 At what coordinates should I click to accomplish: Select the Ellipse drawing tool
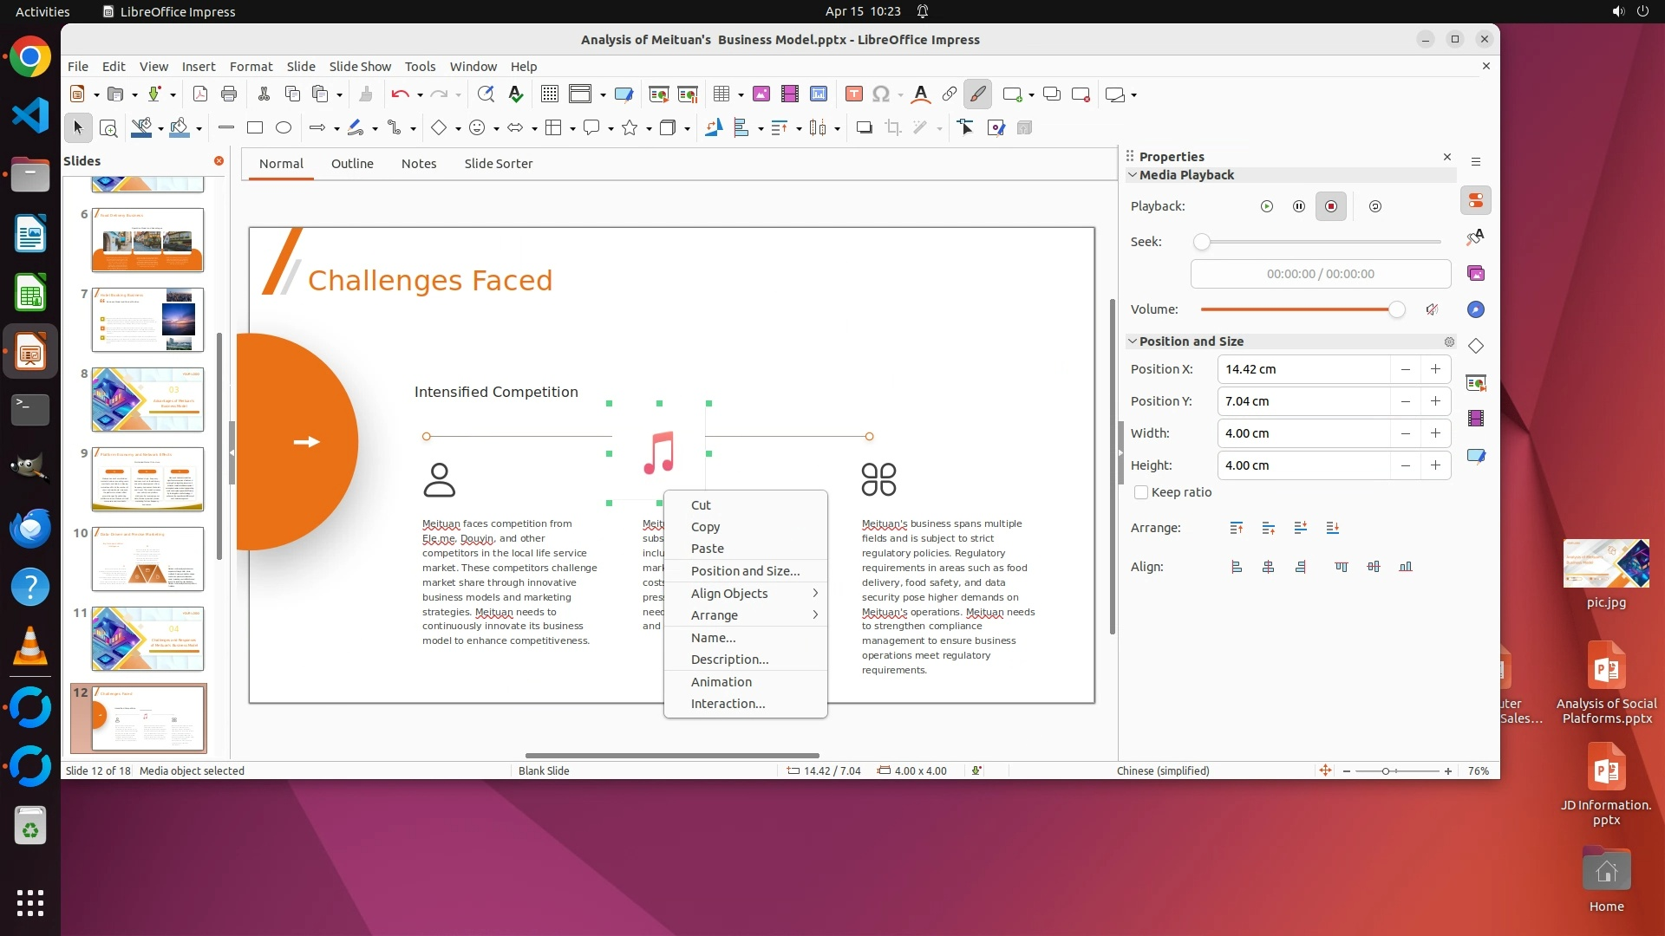(284, 128)
